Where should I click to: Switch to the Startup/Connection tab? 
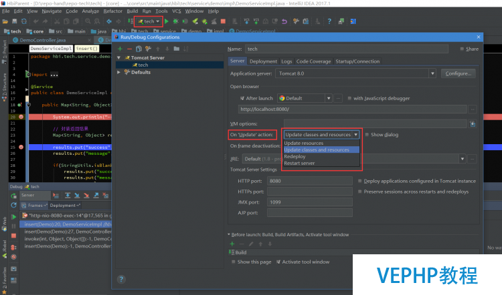(x=357, y=61)
